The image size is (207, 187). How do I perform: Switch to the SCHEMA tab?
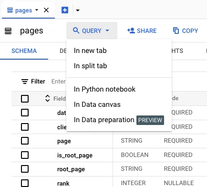(24, 51)
